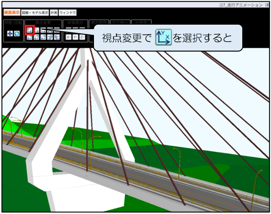The height and width of the screenshot is (214, 271).
Task: Click the fourth viewpoint icon in top row
Action: point(50,30)
